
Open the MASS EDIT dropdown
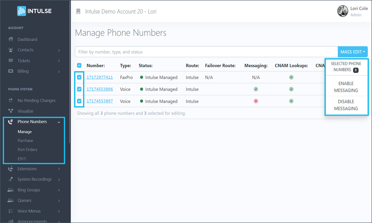click(x=353, y=52)
